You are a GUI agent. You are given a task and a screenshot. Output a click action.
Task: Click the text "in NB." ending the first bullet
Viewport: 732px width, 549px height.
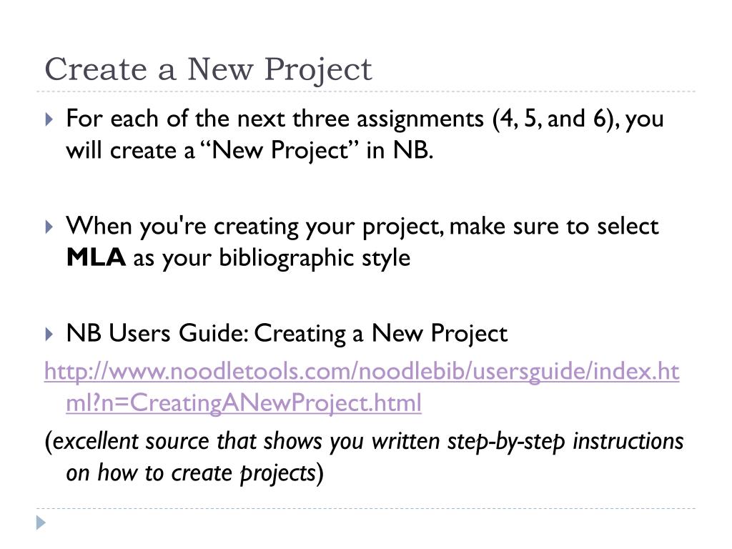coord(400,150)
